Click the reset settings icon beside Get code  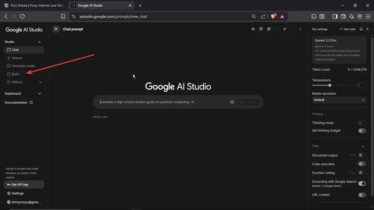361,29
